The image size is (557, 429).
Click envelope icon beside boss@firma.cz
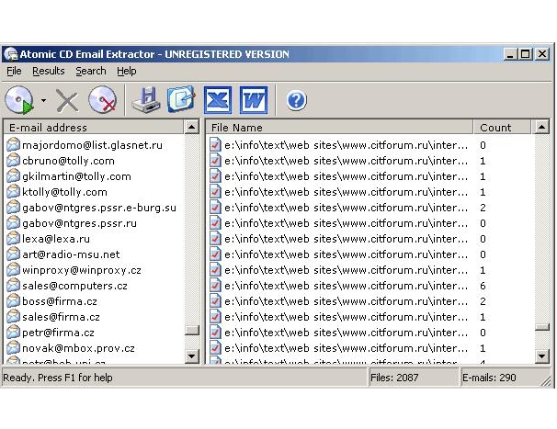coord(13,300)
